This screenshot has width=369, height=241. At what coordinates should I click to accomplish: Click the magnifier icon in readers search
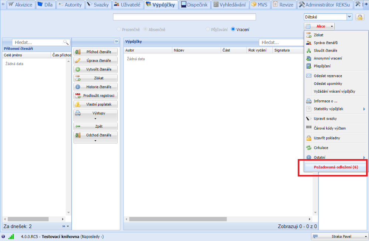66,42
